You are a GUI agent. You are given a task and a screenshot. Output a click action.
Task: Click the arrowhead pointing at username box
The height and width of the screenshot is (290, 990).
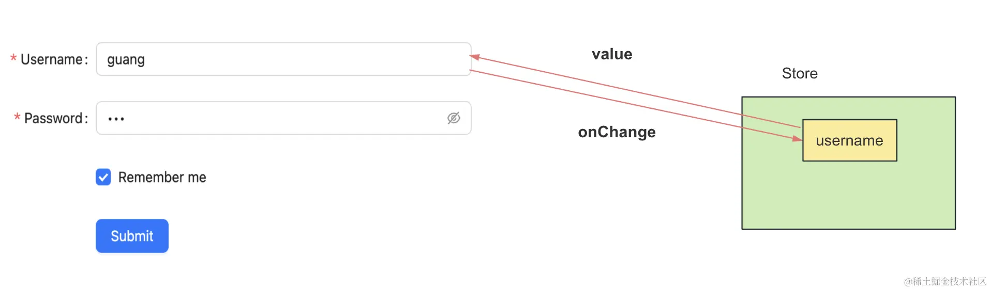pyautogui.click(x=797, y=138)
